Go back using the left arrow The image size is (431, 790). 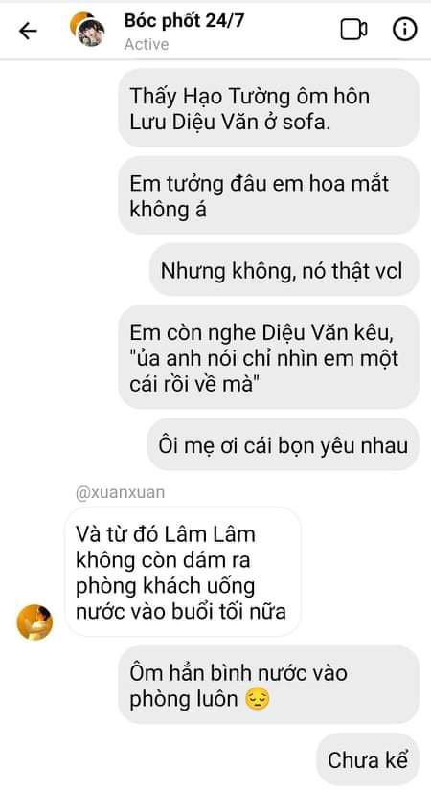click(x=28, y=32)
